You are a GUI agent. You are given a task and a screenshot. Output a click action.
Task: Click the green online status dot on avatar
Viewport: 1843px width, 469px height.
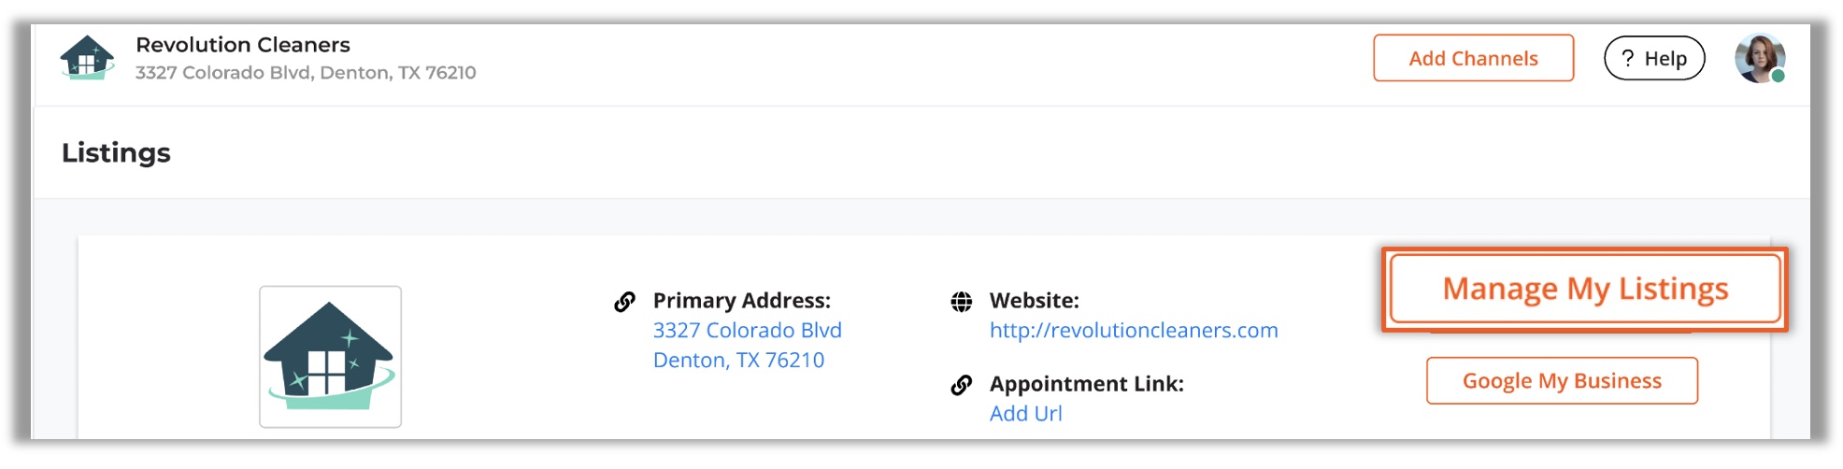[1778, 76]
